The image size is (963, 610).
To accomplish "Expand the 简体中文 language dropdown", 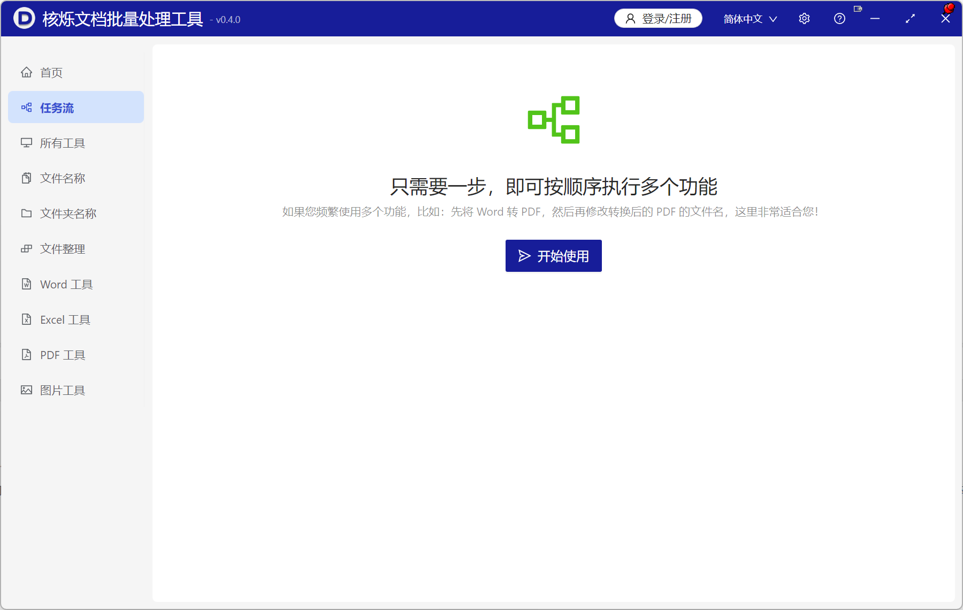I will tap(750, 19).
